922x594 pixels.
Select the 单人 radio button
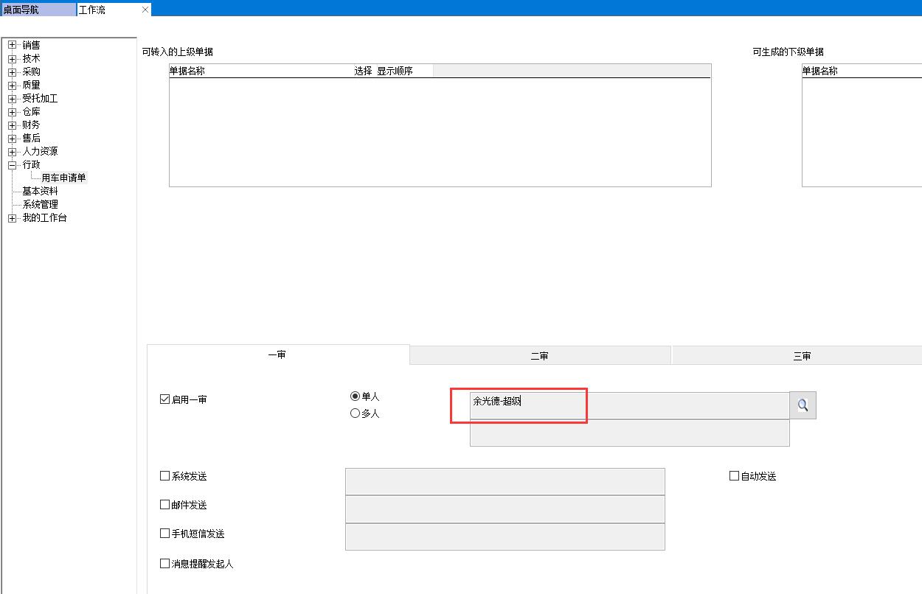pos(356,396)
